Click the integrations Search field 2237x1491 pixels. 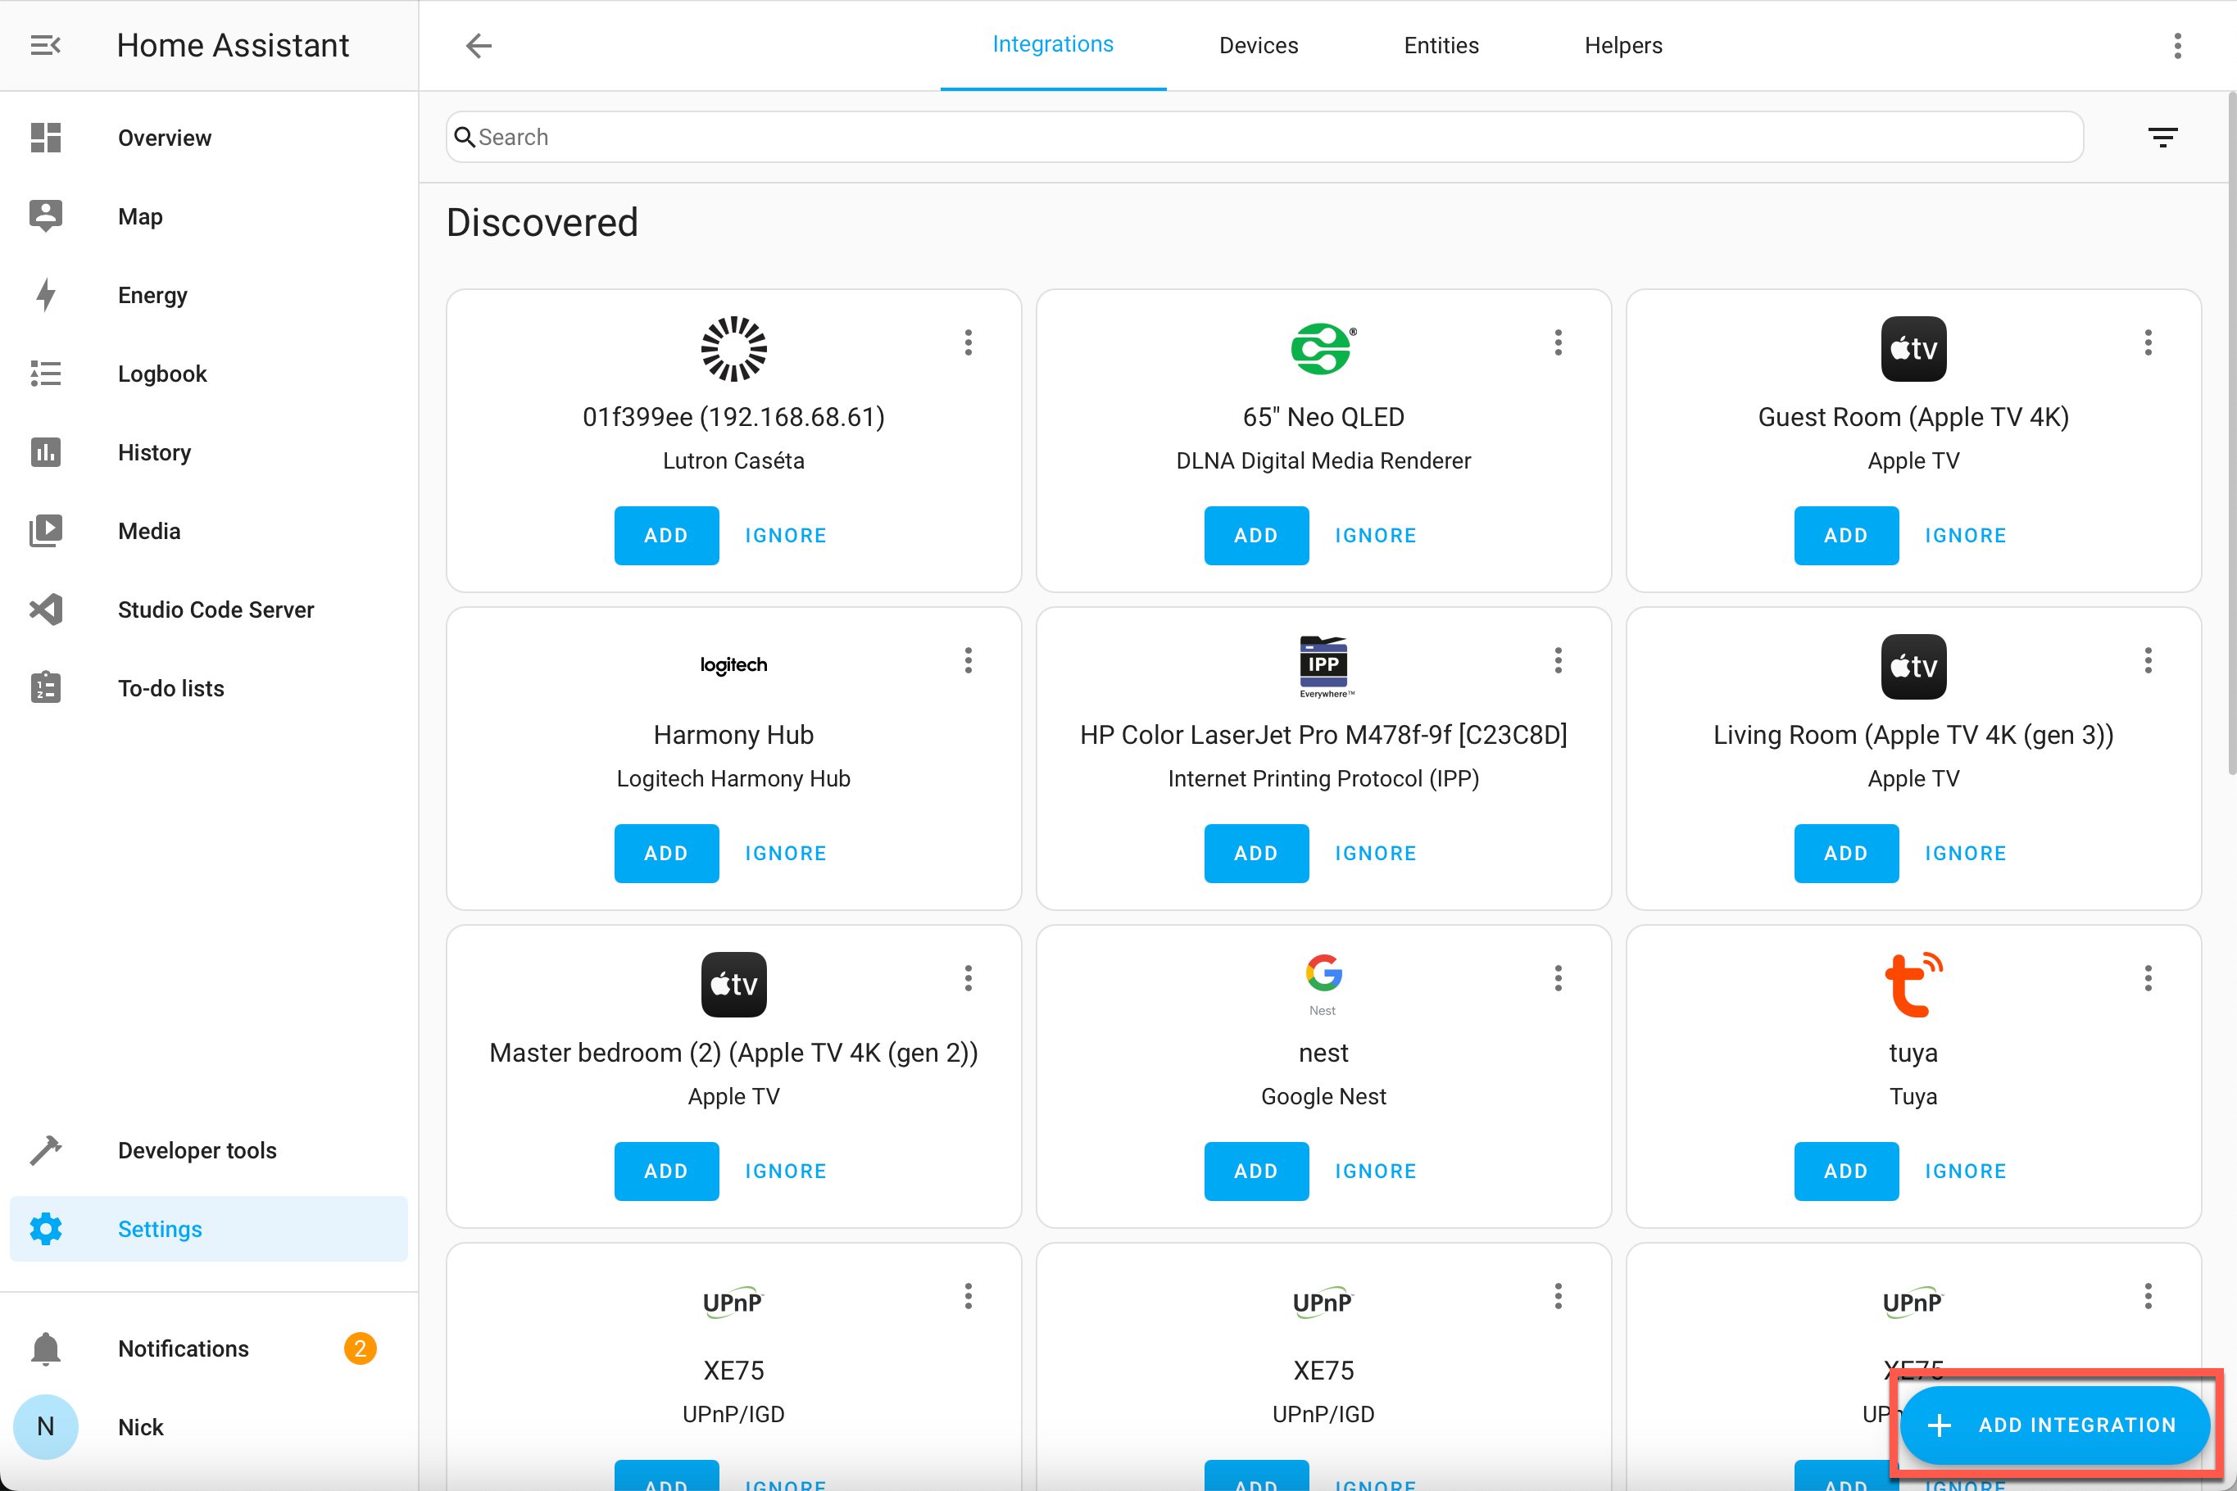coord(1265,137)
